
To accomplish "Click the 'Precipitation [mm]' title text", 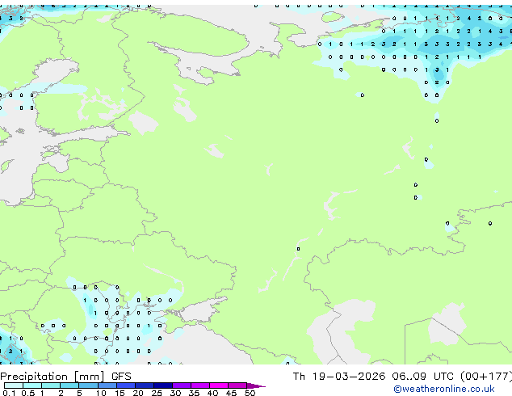I will 52,377.
